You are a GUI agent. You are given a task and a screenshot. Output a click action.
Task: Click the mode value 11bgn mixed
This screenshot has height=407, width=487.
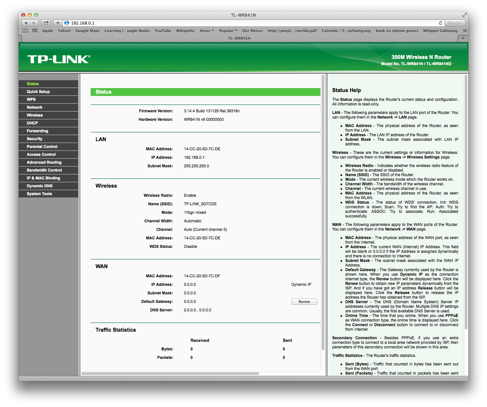pos(195,213)
